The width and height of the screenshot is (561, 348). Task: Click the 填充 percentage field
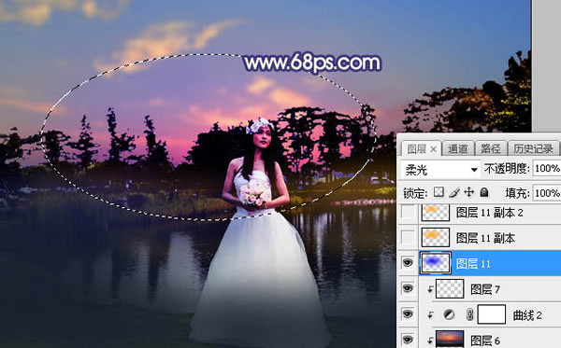click(x=547, y=193)
